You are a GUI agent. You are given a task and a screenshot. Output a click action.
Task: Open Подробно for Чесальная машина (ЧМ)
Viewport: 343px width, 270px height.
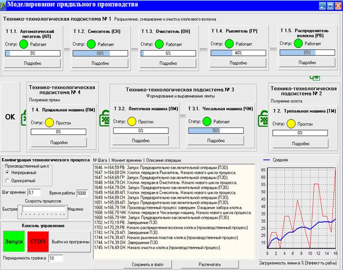click(216, 140)
